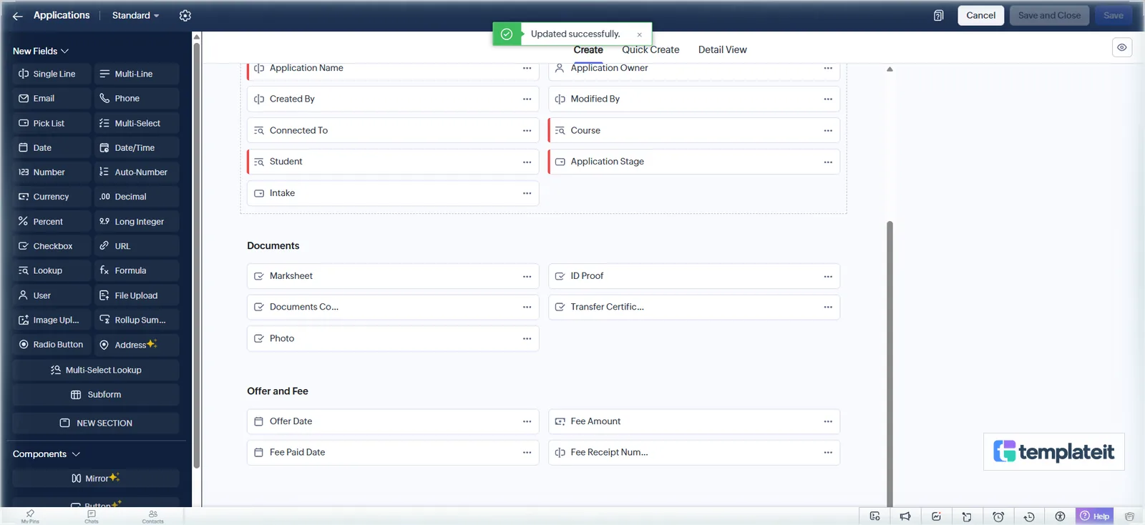This screenshot has height=525, width=1145.
Task: Click the Save button
Action: pos(1113,16)
